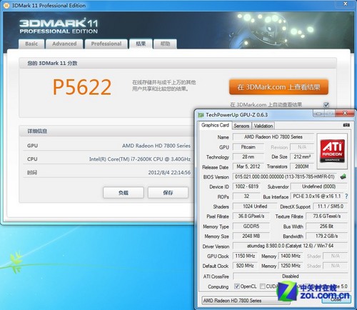The image size is (357, 310).
Task: Click the ATI Radeon logo
Action: coord(332,151)
